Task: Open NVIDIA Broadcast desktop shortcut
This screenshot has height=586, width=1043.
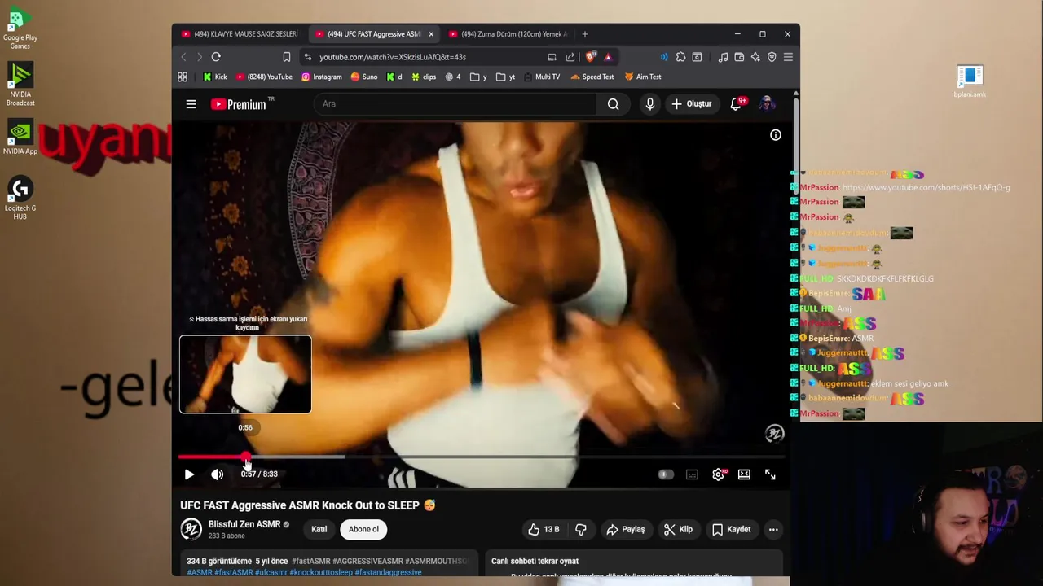Action: click(20, 85)
